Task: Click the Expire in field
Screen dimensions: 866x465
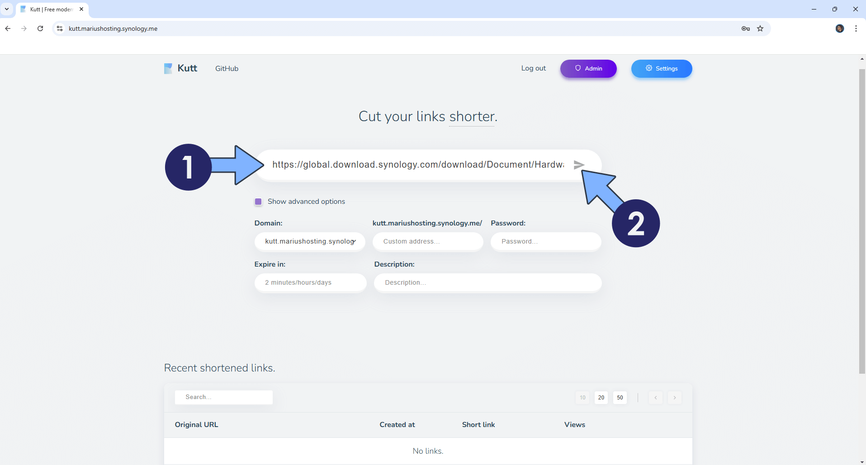Action: pos(310,283)
